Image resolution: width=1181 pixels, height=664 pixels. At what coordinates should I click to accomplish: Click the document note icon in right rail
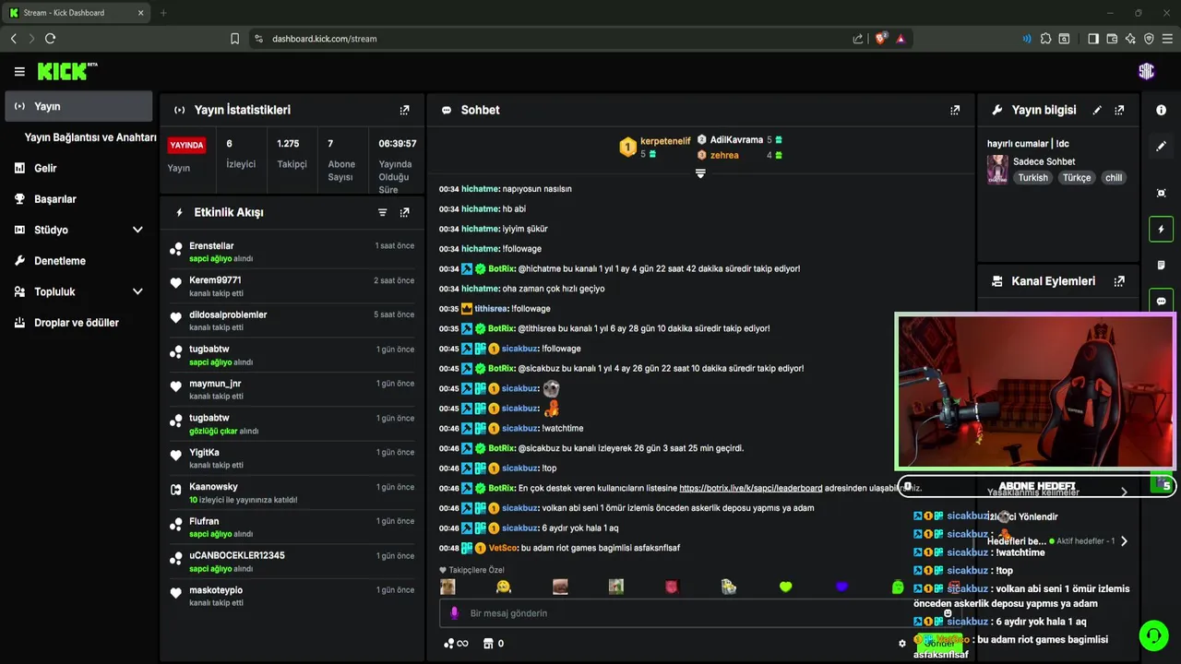1161,266
